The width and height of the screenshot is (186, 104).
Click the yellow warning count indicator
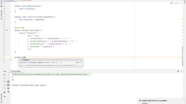(176, 3)
